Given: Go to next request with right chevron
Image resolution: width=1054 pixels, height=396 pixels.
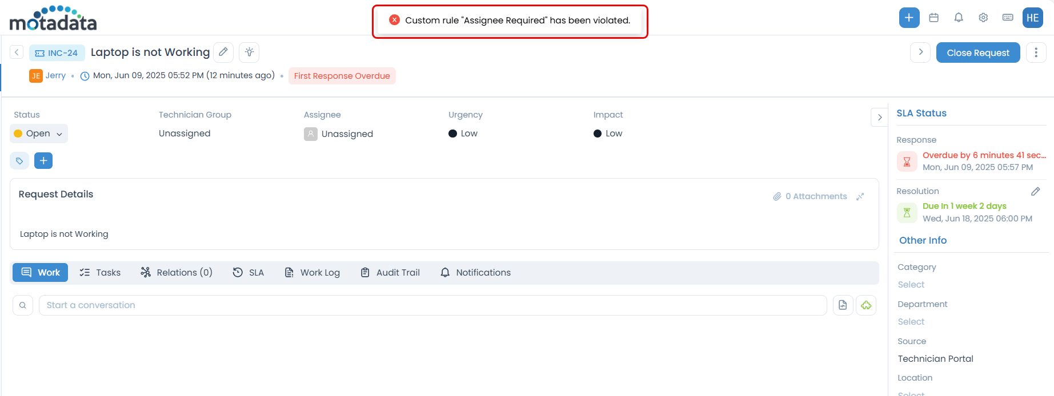Looking at the screenshot, I should pyautogui.click(x=920, y=52).
